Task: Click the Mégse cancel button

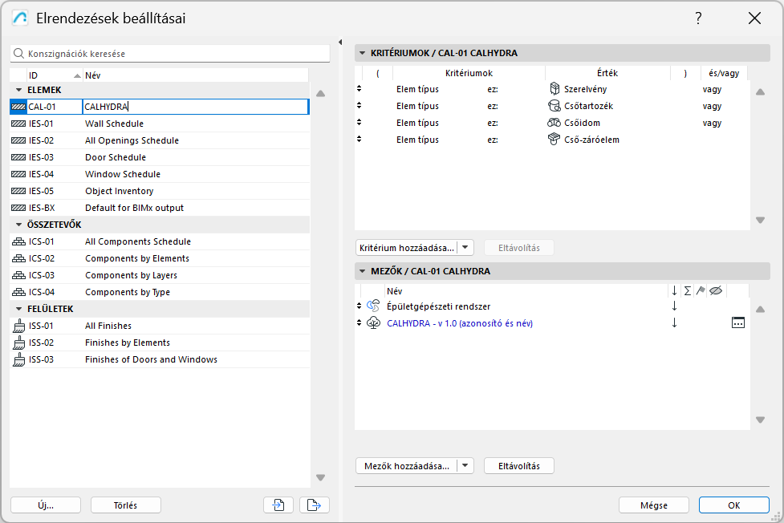Action: tap(653, 505)
